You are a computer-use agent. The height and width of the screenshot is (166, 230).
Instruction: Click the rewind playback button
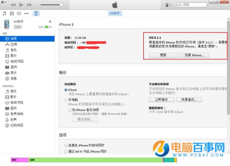13,5
